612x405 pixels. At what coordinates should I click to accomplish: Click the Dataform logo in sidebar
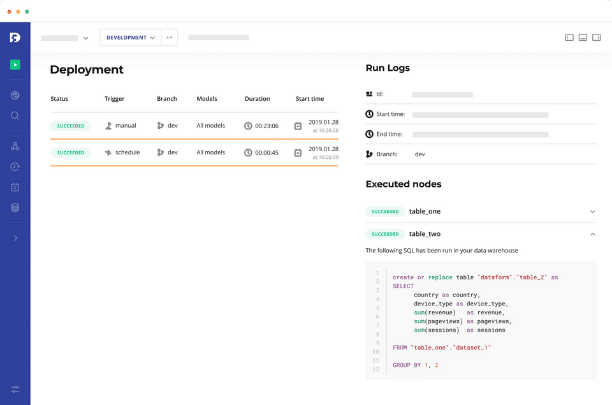pyautogui.click(x=15, y=38)
